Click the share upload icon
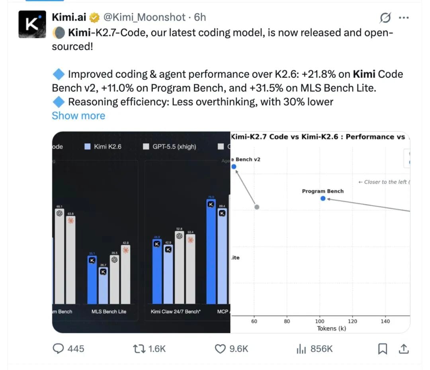Screen dimensions: 430x370 click(x=404, y=348)
